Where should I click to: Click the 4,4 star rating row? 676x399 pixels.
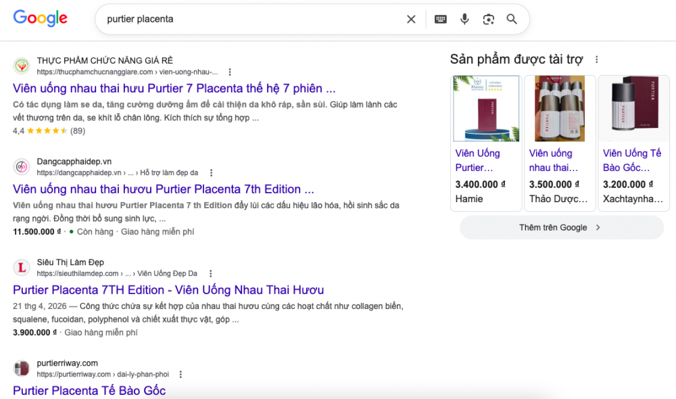point(49,131)
